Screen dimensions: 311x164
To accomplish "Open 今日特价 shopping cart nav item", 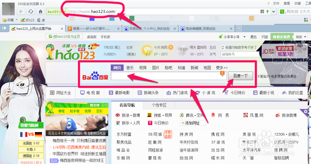I will point(235,93).
